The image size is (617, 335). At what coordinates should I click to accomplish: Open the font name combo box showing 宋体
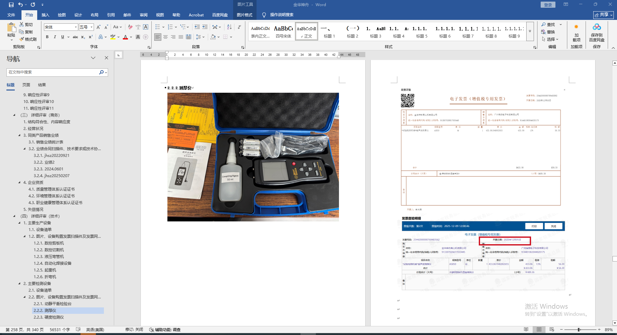click(61, 27)
